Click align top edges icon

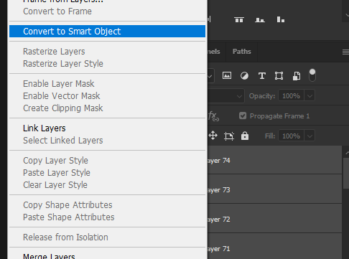(239, 19)
